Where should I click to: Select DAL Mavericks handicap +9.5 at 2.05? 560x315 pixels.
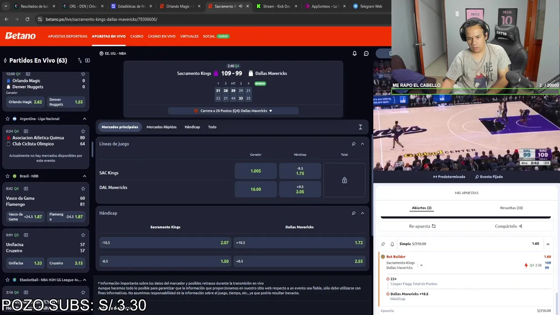click(300, 189)
